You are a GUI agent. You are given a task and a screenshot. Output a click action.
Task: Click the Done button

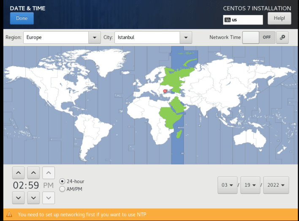click(x=22, y=18)
